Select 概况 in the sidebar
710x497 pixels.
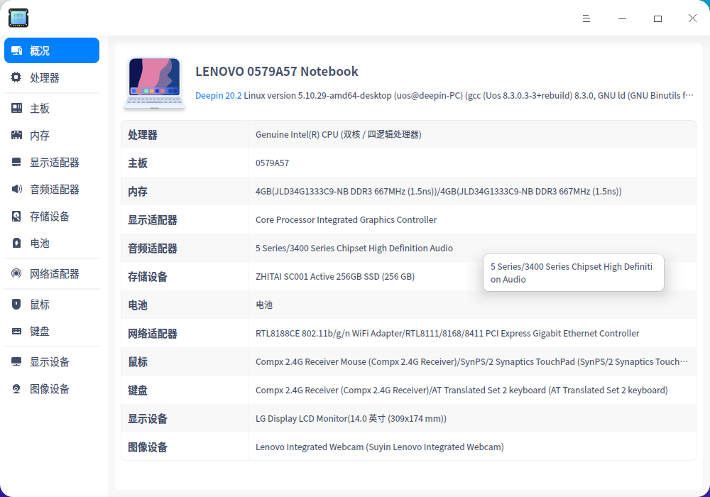52,50
